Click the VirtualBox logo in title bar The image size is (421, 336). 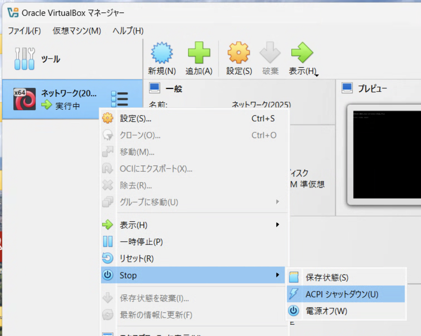[x=13, y=13]
